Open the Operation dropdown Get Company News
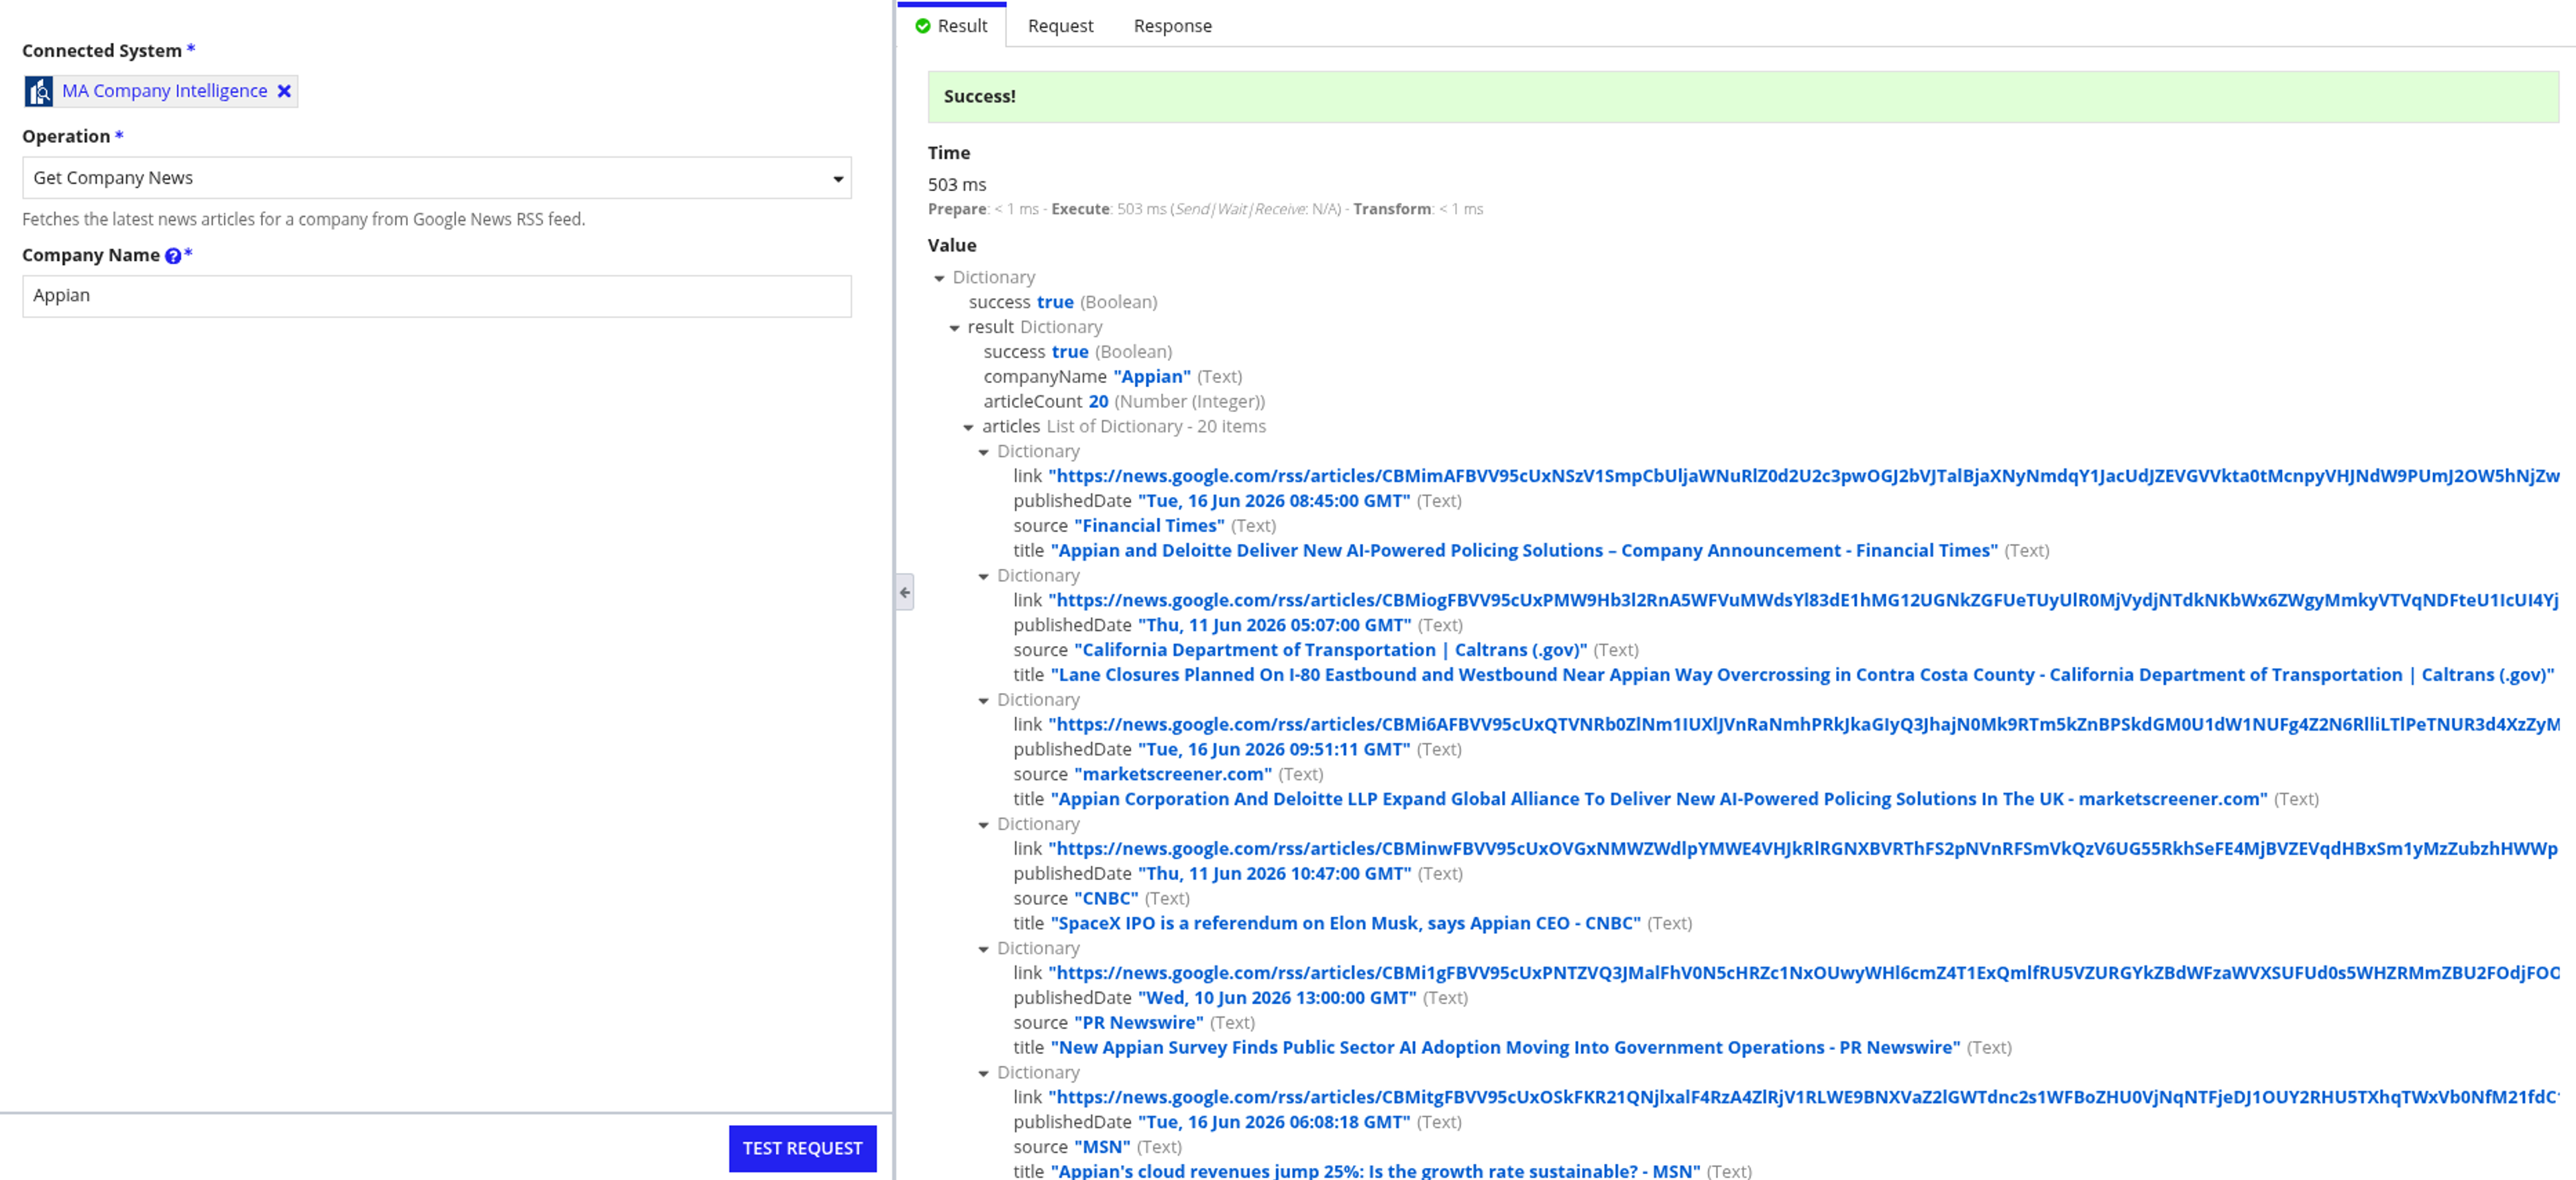Screen dimensions: 2576x1180 pos(437,178)
